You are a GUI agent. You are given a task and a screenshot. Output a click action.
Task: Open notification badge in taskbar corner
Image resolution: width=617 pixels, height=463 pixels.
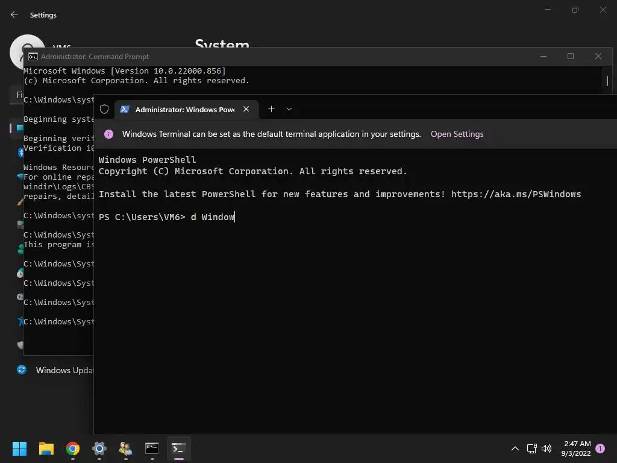600,449
